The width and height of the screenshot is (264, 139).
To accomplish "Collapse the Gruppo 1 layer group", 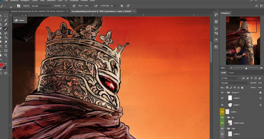I will tap(226, 92).
